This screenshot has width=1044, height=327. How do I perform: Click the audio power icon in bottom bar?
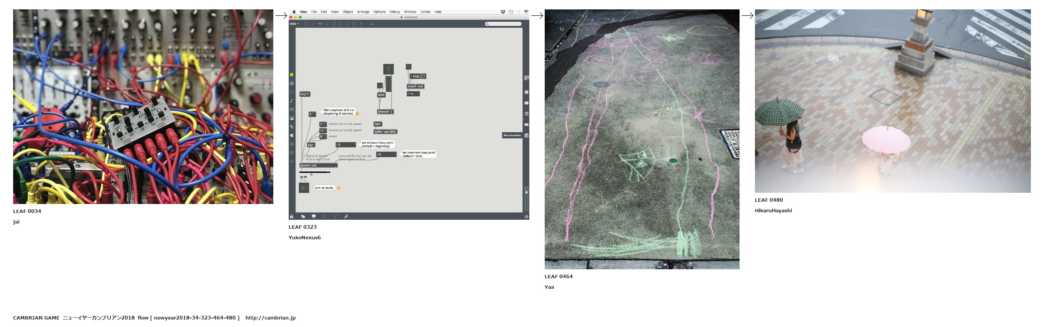526,216
